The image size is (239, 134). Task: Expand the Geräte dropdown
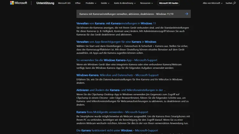pyautogui.click(x=105, y=3)
